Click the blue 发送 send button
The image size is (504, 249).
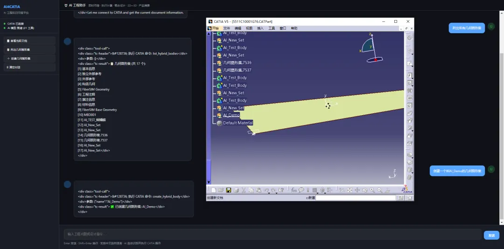491,235
